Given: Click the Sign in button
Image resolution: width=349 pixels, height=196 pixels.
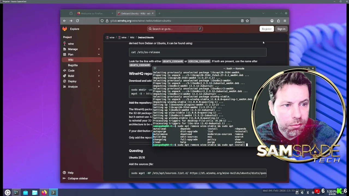Looking at the screenshot, I should (x=281, y=29).
